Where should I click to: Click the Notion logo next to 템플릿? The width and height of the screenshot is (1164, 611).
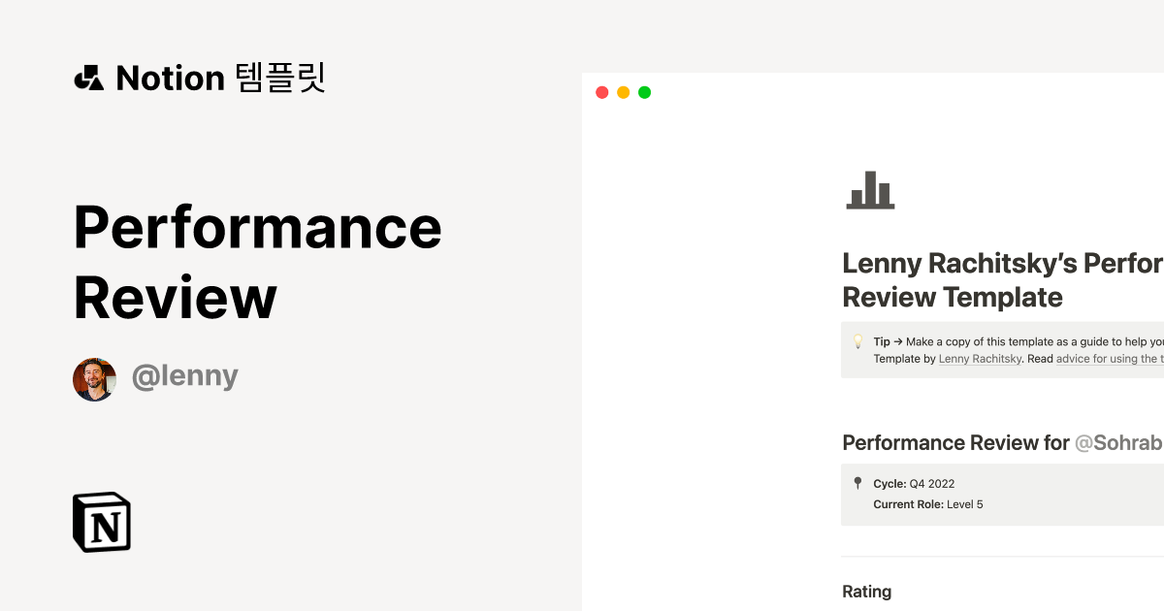click(x=89, y=78)
